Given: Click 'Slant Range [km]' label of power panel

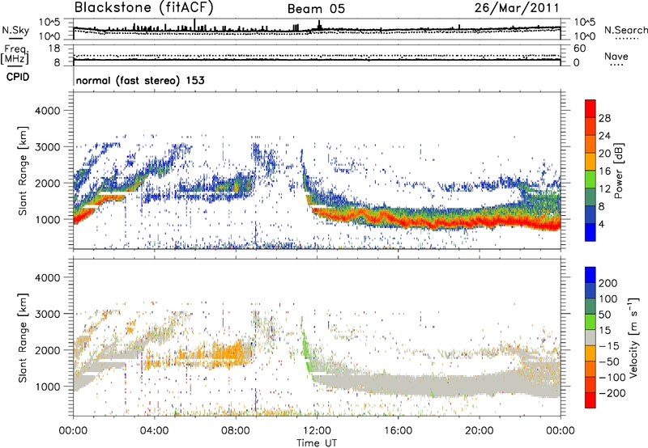Looking at the screenshot, I should tap(23, 171).
